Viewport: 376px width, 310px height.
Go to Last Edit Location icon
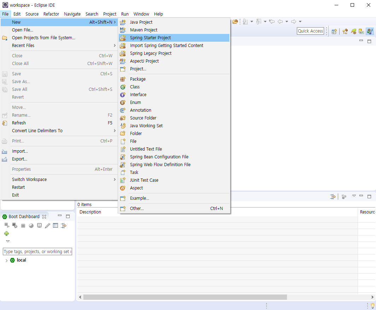[272, 22]
